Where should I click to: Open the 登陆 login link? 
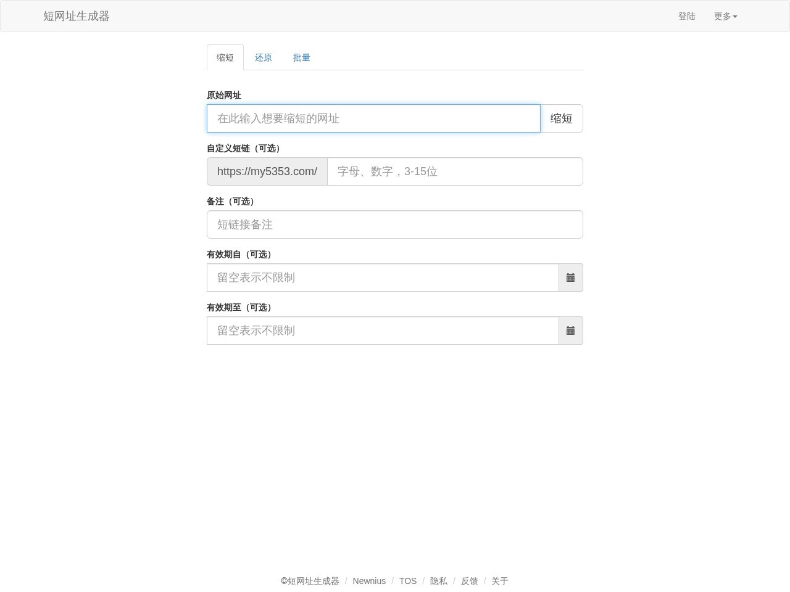687,17
